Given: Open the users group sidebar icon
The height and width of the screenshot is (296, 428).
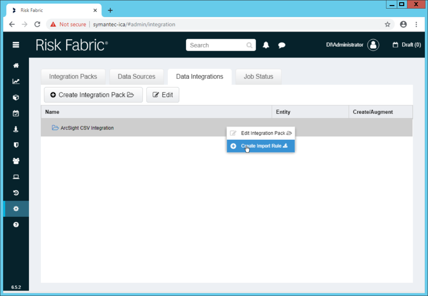Looking at the screenshot, I should [16, 161].
